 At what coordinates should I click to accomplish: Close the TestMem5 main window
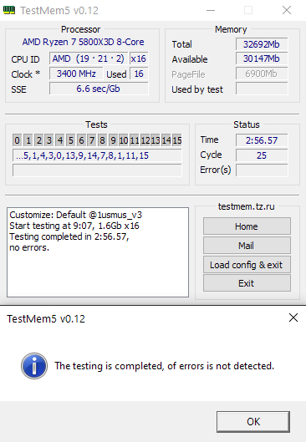[287, 10]
